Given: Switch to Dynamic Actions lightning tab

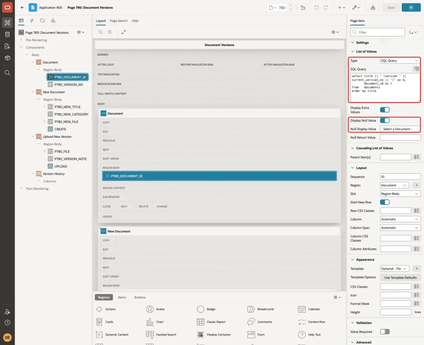Looking at the screenshot, I should 31,21.
